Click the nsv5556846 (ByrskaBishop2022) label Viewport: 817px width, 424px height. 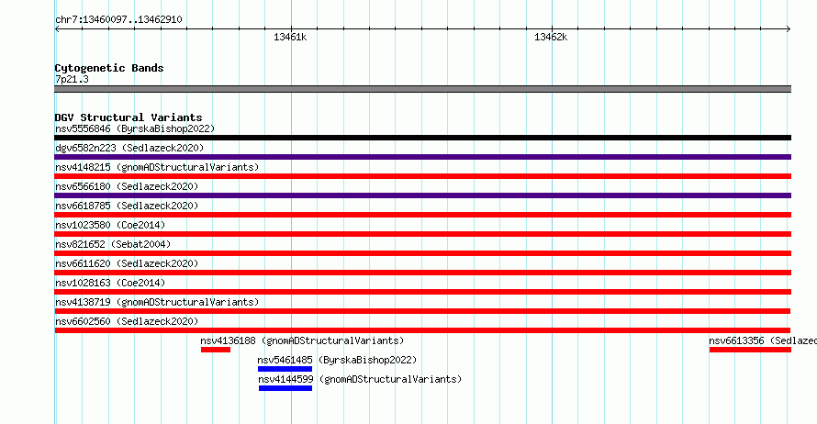135,128
